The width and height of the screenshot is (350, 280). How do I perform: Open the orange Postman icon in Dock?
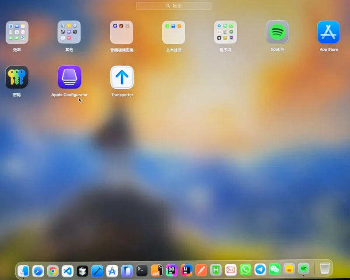[x=201, y=270]
